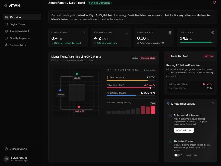Click the OEE Score chart icon

point(212,32)
